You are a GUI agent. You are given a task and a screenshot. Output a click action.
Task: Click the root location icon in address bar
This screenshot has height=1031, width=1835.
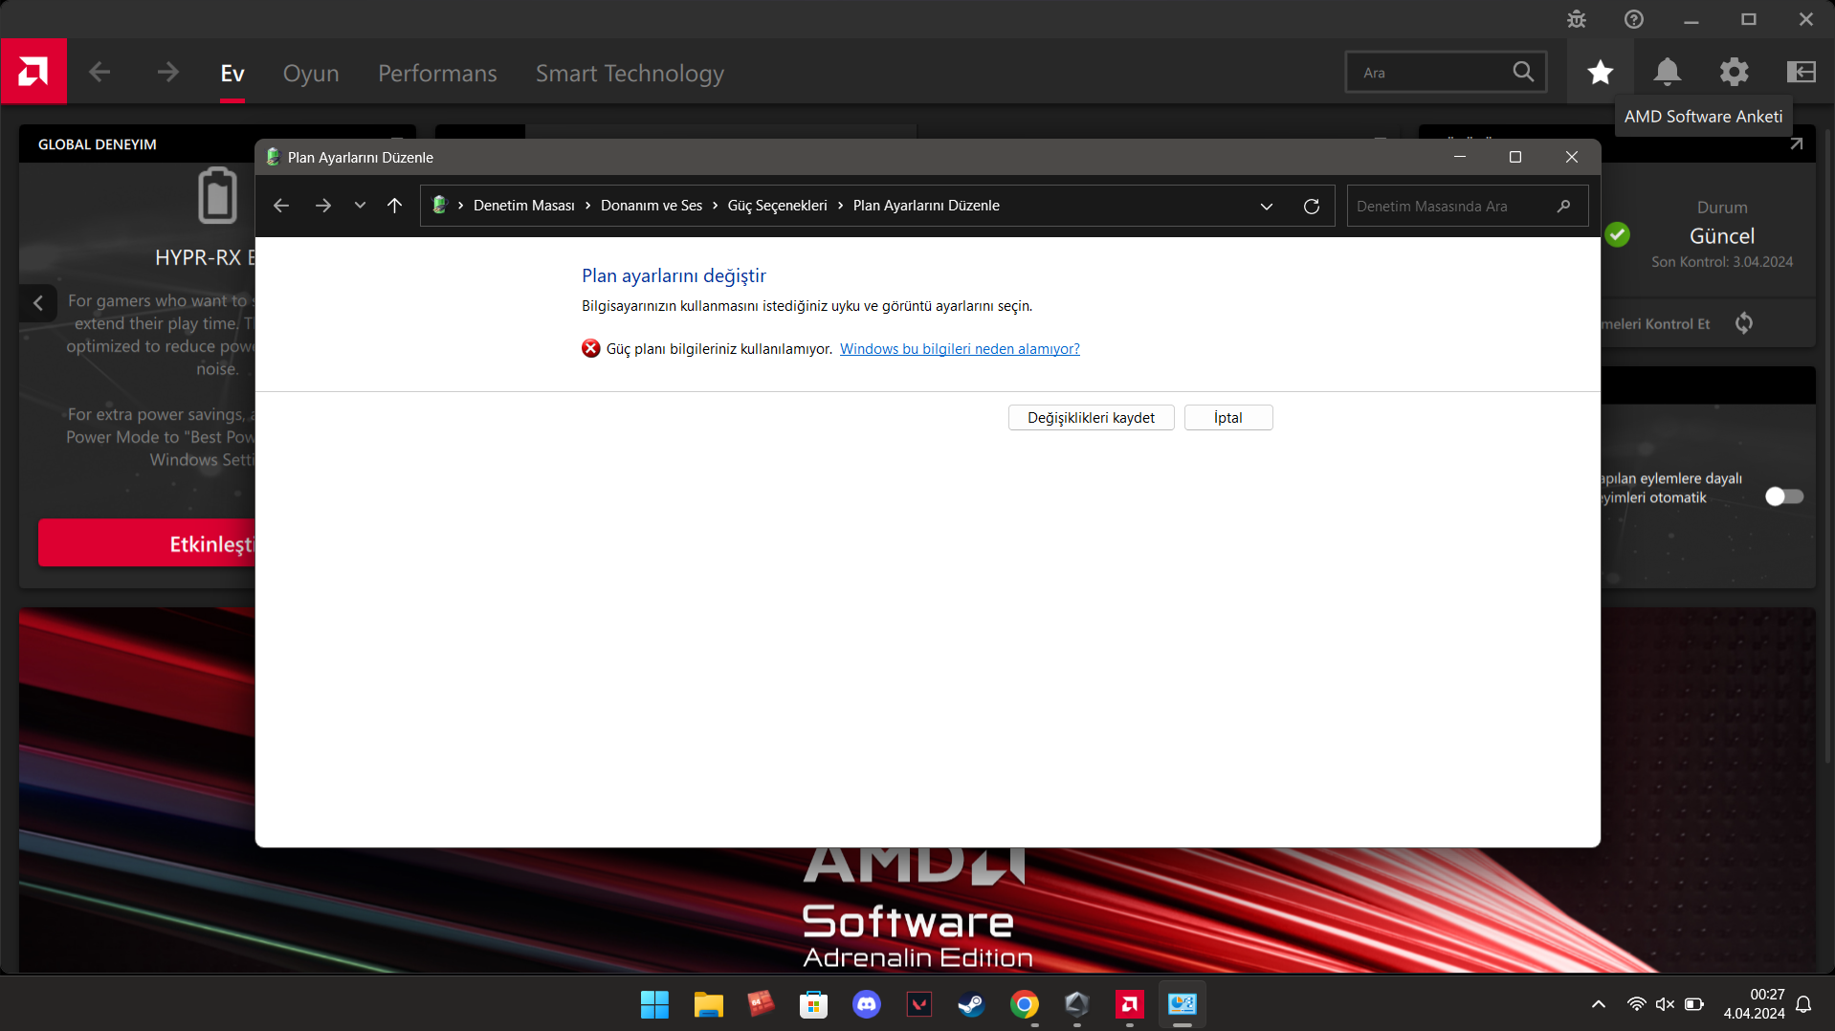440,206
